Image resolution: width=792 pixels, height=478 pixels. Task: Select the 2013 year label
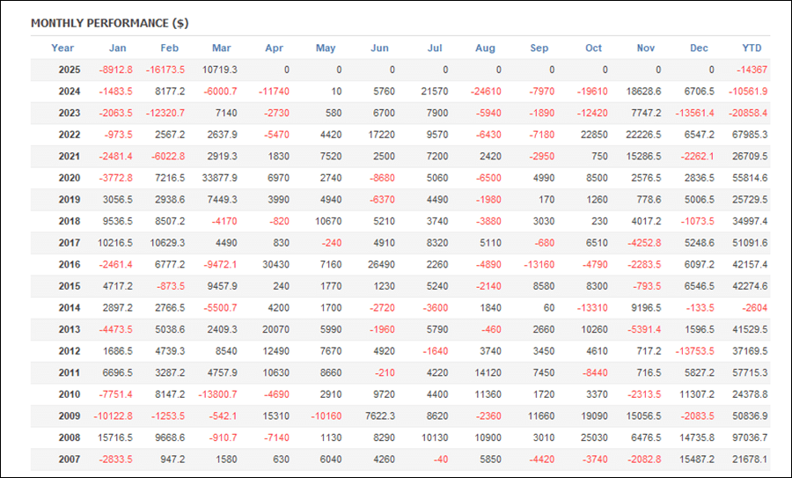(x=70, y=329)
